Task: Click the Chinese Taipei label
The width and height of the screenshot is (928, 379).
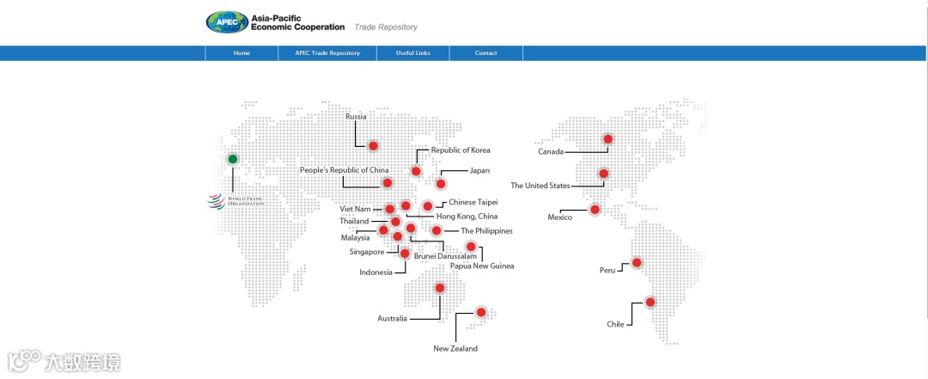Action: [473, 203]
